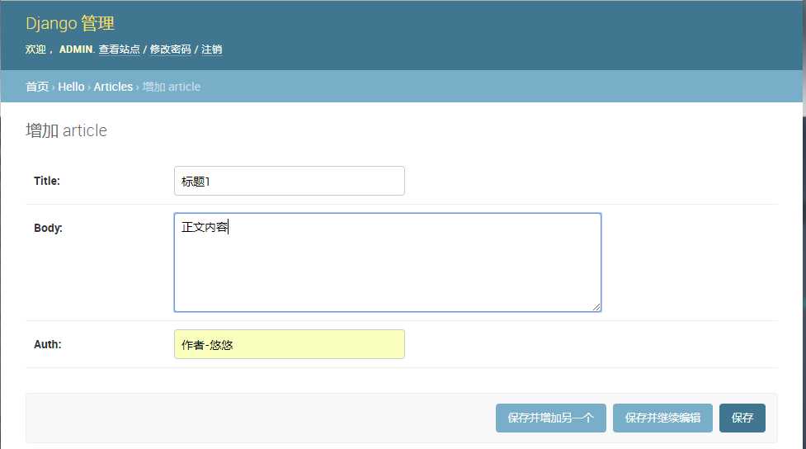Click the Django 管理 site title

[70, 23]
